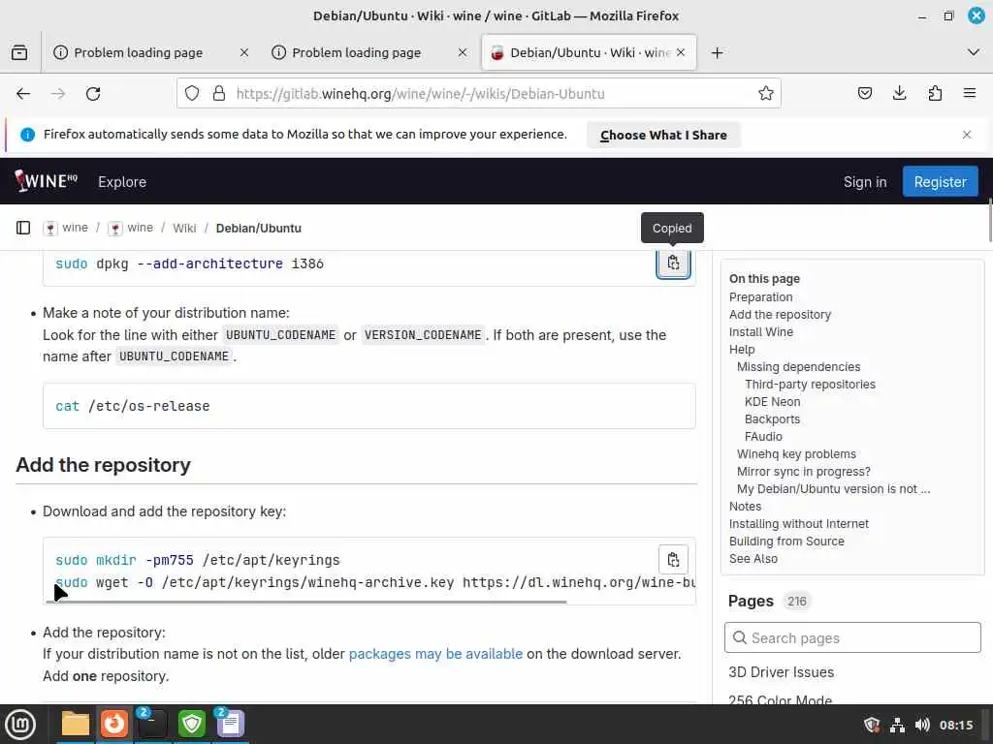This screenshot has width=993, height=744.
Task: Close the Debian/Ubuntu Wiki tab
Action: [681, 52]
